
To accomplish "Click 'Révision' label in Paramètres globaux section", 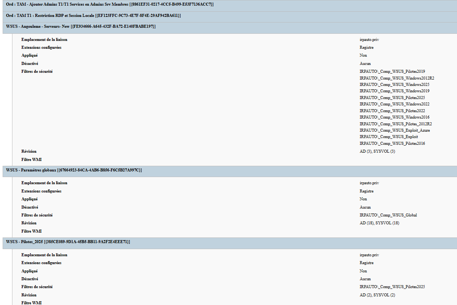I will [29, 223].
